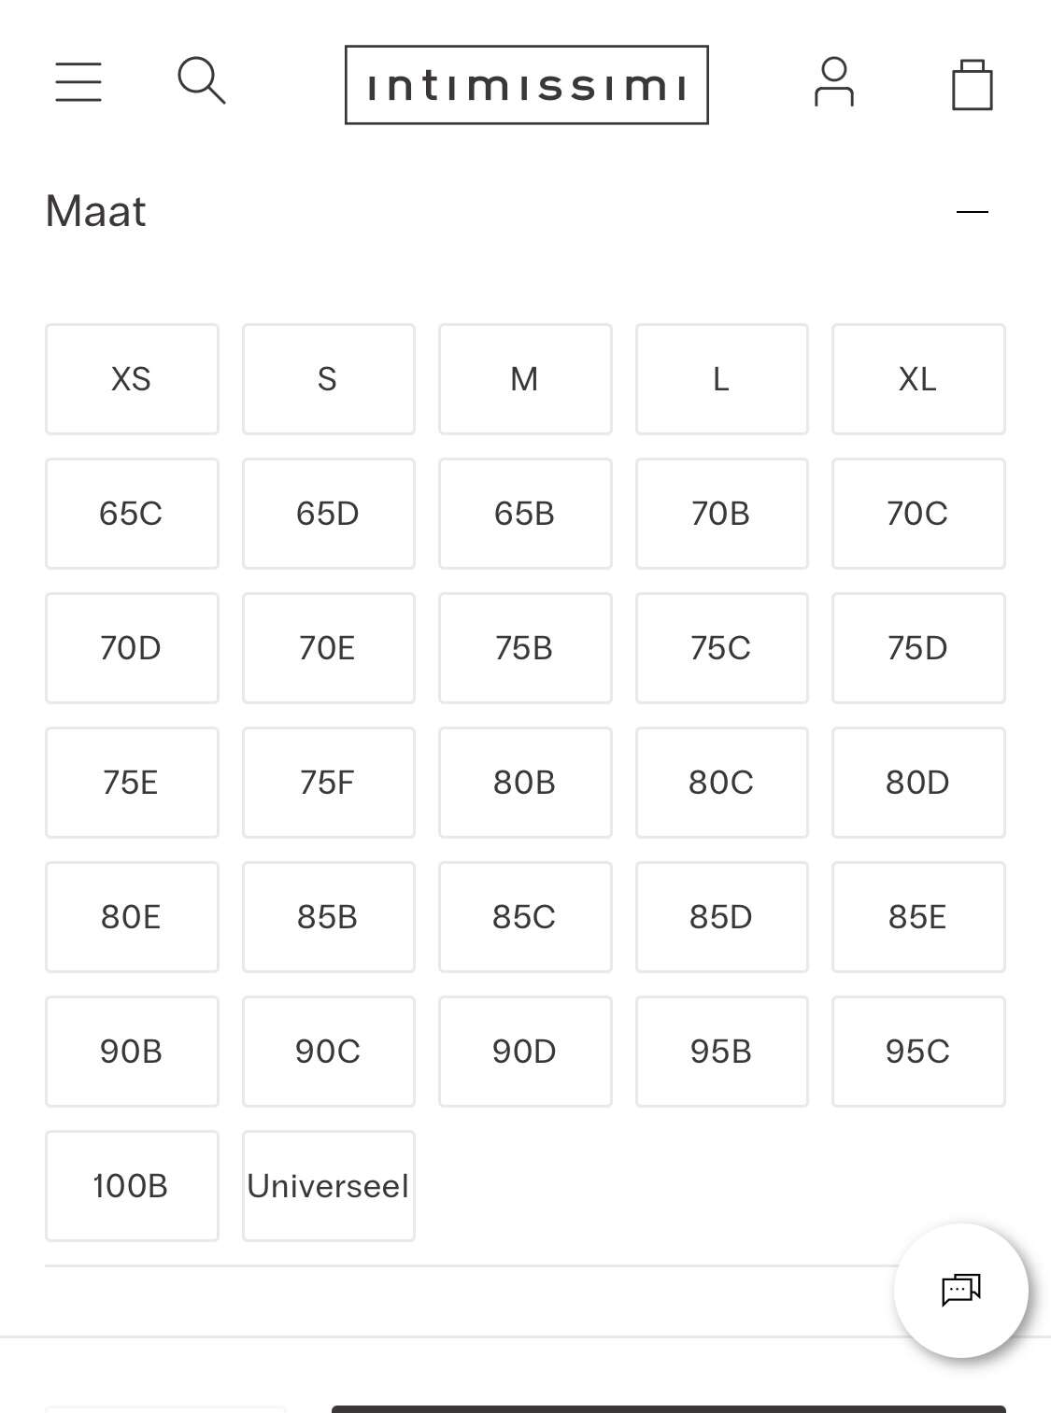Toggle size M filter

tap(525, 379)
